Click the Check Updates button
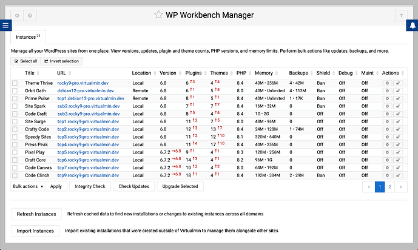 [x=134, y=186]
